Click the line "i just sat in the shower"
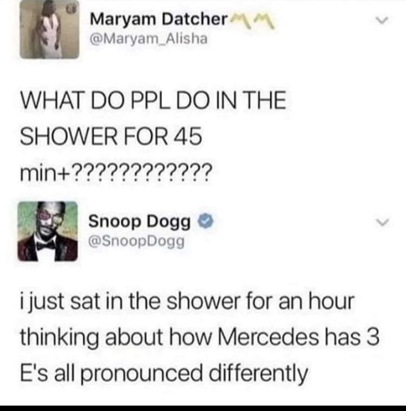Image resolution: width=406 pixels, height=411 pixels. 187,302
